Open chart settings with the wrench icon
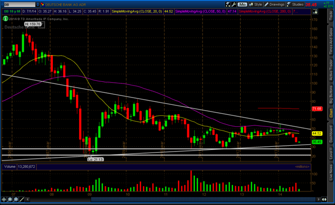This screenshot has height=205, width=335. (234, 5)
